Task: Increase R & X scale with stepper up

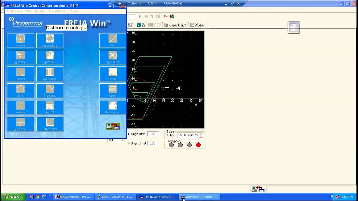Action: [x=201, y=134]
